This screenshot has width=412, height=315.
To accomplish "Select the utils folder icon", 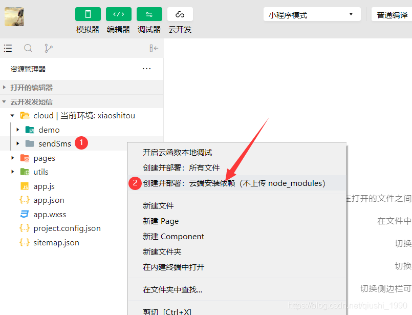I will (x=25, y=172).
